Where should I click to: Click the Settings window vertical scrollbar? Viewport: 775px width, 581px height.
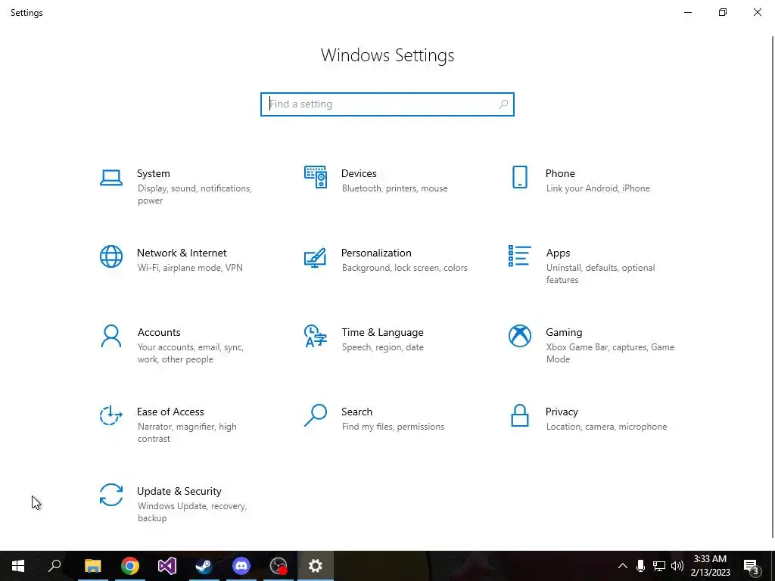click(x=773, y=287)
